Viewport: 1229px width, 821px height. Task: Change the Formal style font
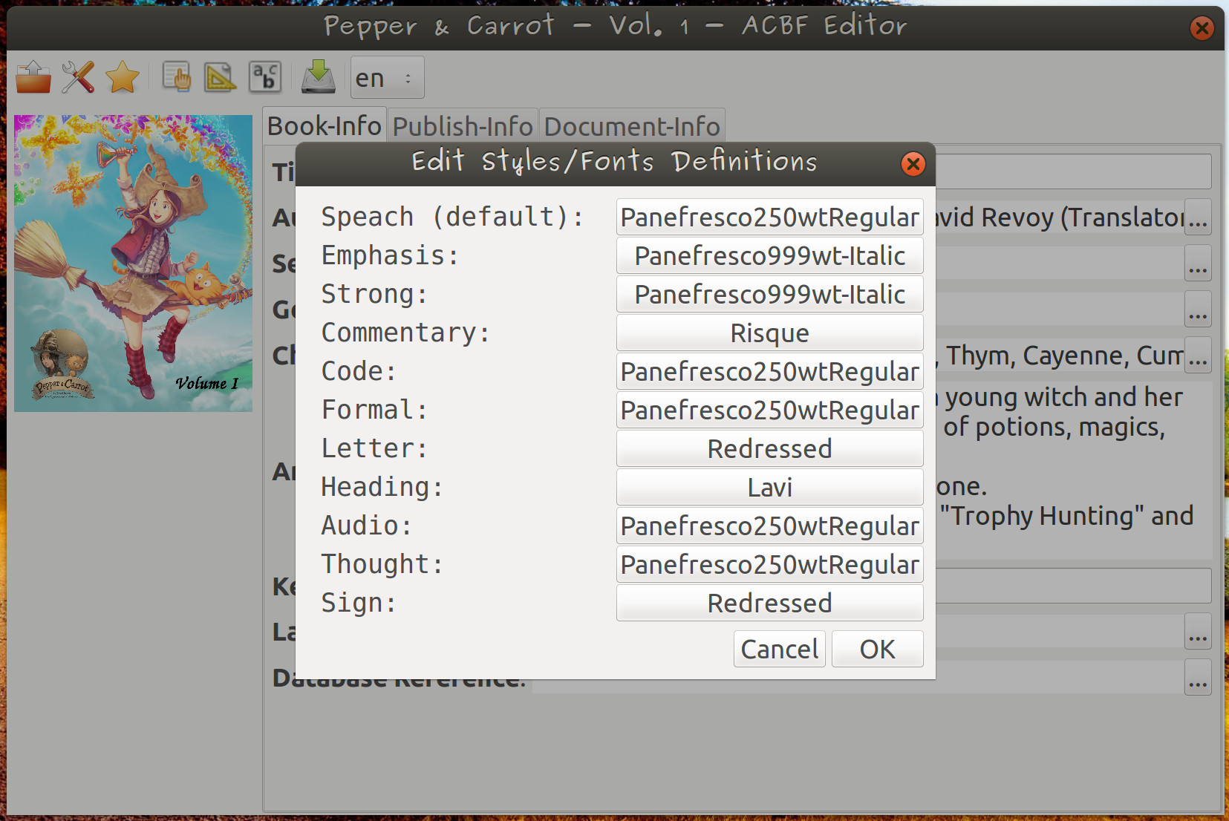(x=770, y=410)
